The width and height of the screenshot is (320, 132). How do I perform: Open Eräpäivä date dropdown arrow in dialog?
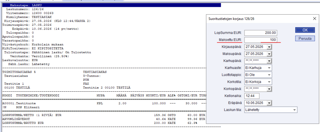point(269,103)
